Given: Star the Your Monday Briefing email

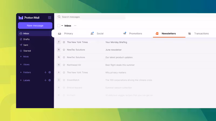Looking at the screenshot, I should 64,42.
